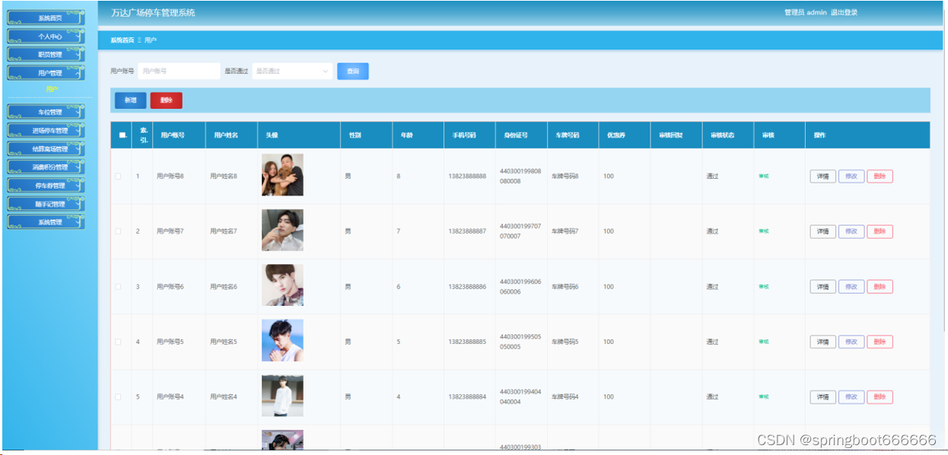
Task: Click 修改 for 用户账号6 row
Action: click(x=851, y=287)
